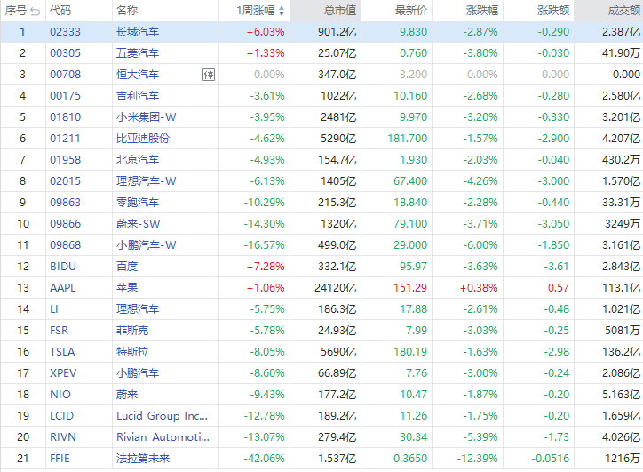643x472 pixels.
Task: Open the 比亚迪股份 stock name link
Action: (x=143, y=139)
